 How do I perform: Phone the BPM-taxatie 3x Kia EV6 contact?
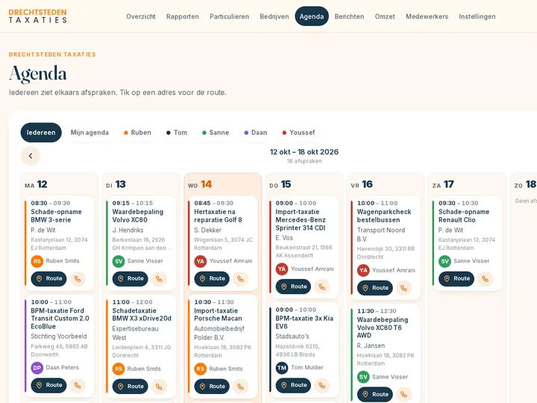pos(322,385)
